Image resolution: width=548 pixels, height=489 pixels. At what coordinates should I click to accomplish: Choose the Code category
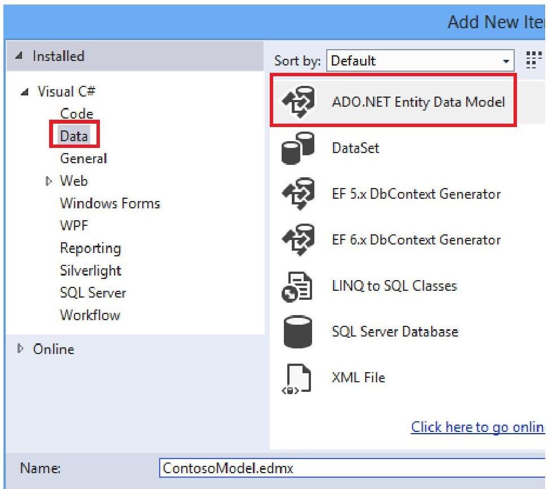(76, 113)
